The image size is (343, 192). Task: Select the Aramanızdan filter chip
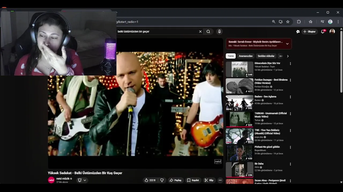(x=246, y=56)
